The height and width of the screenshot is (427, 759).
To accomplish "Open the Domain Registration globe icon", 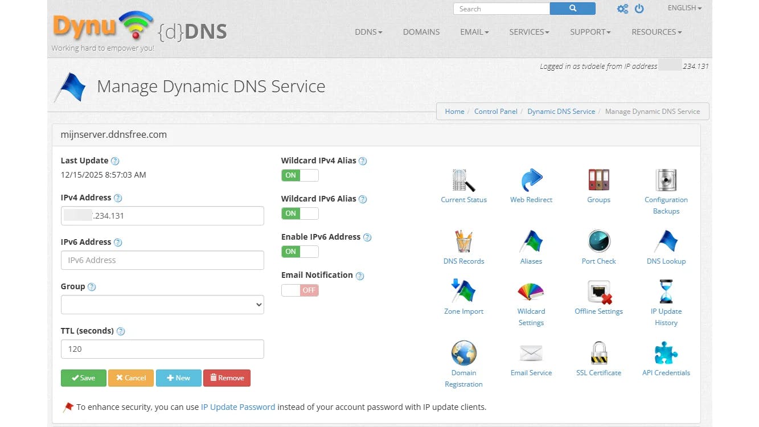I will [463, 353].
